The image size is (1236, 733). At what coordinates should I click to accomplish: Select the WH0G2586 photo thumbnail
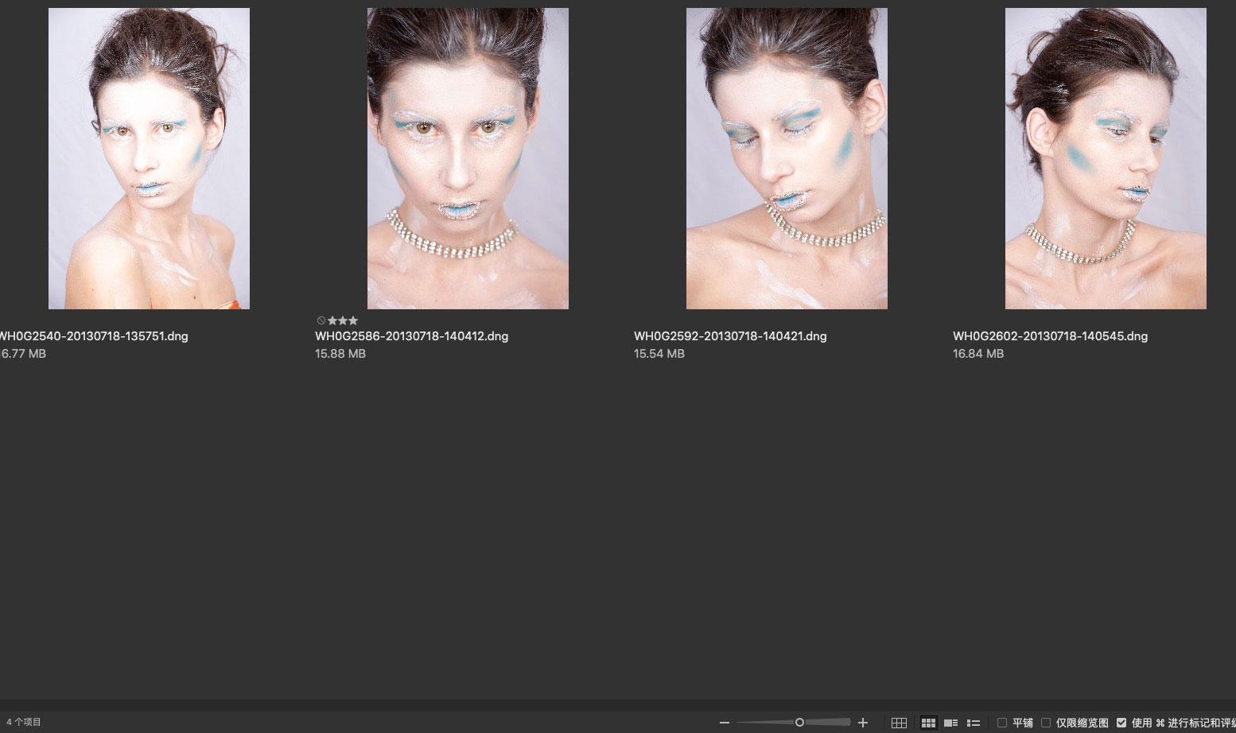coord(468,158)
